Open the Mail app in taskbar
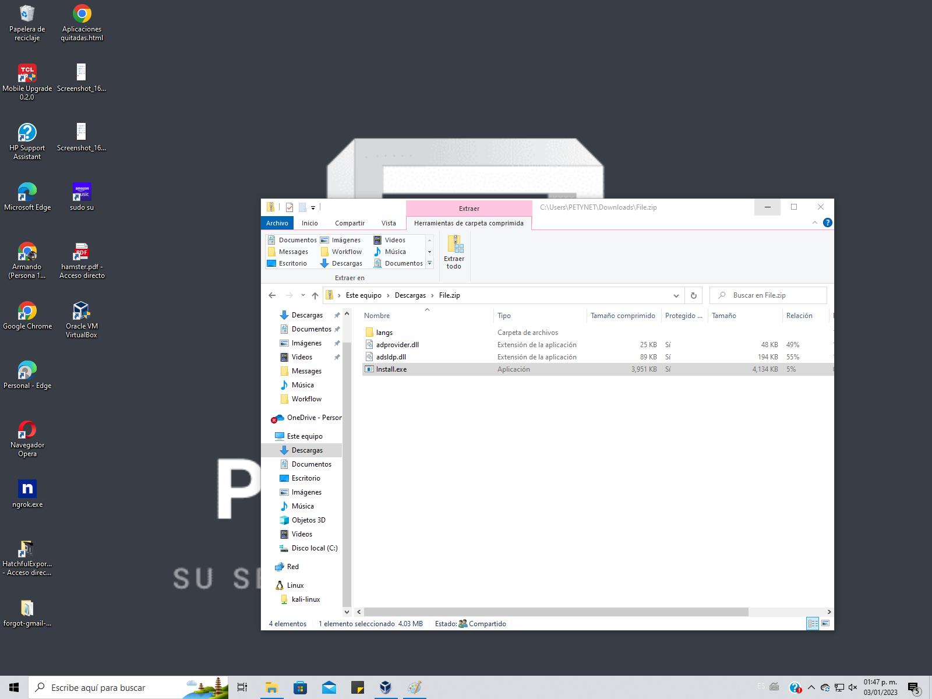Image resolution: width=932 pixels, height=699 pixels. pos(329,687)
